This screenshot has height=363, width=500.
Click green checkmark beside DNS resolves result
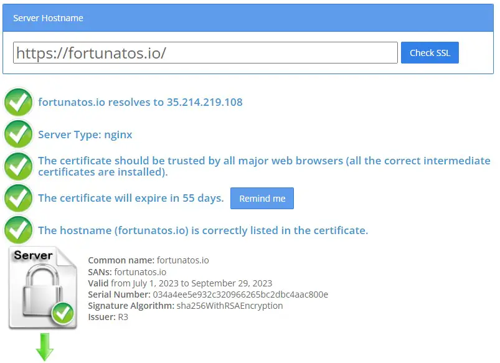pyautogui.click(x=18, y=102)
